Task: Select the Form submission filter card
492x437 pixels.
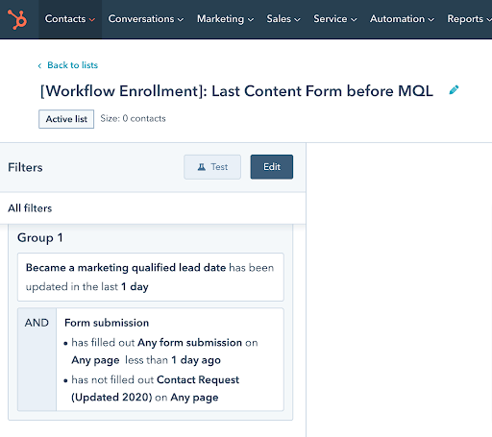Action: [x=170, y=359]
